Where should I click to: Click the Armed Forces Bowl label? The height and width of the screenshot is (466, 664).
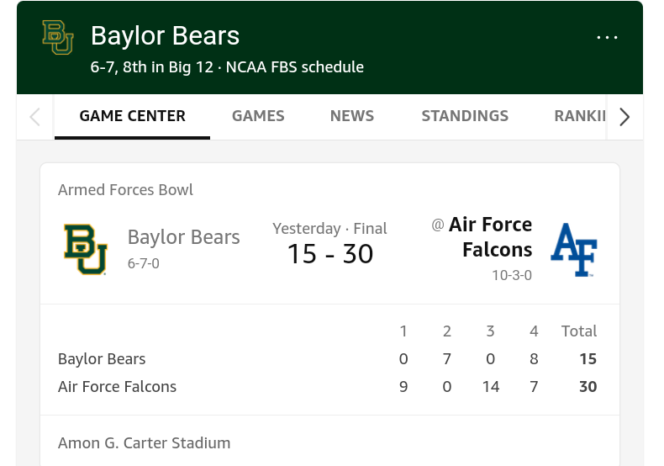(x=125, y=190)
